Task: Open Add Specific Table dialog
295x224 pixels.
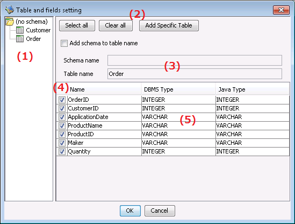Action: tap(169, 25)
